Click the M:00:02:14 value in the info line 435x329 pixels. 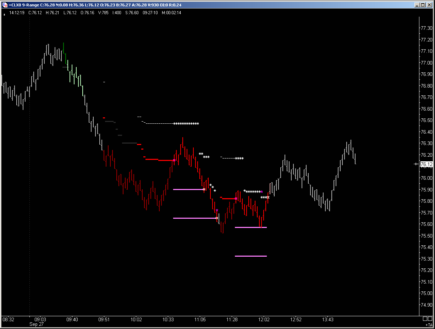[x=171, y=13]
